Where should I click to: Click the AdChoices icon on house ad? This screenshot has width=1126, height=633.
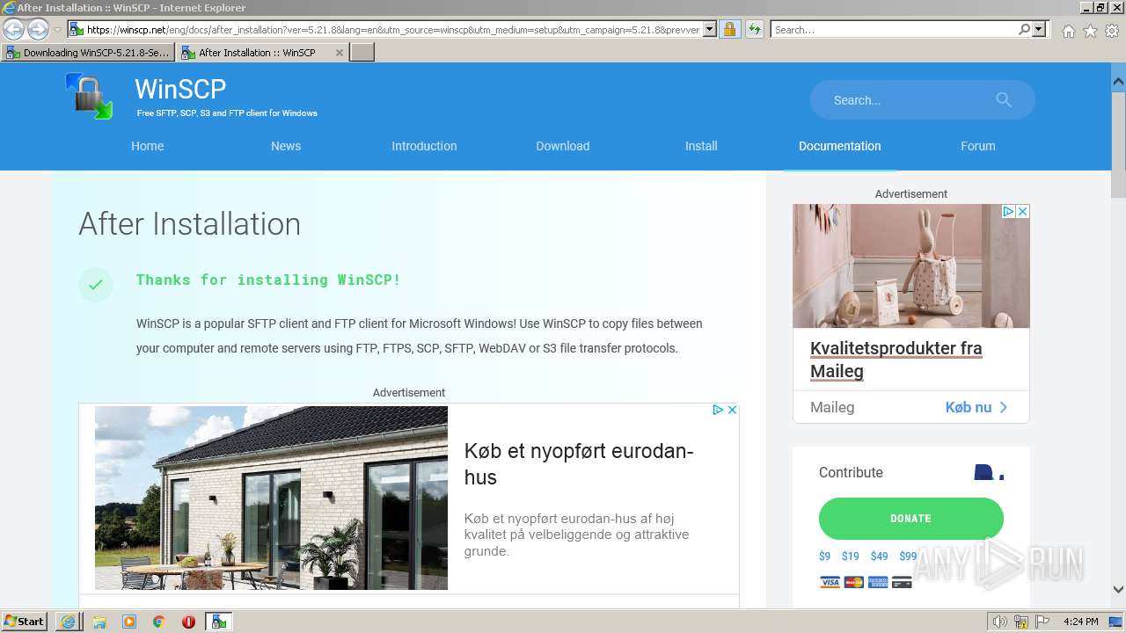coord(718,410)
